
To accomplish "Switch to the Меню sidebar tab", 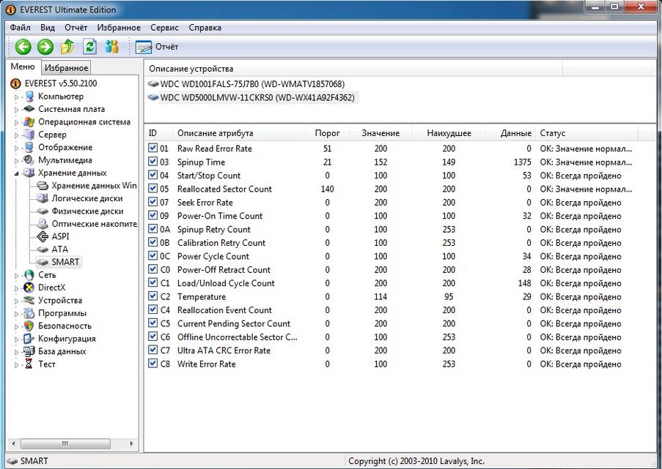I will click(23, 67).
